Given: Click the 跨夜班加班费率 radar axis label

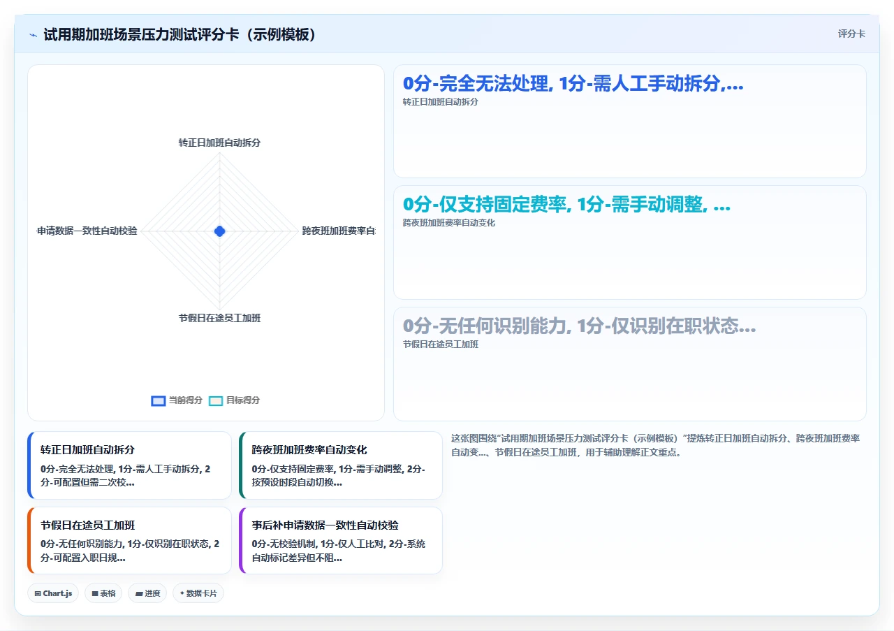Looking at the screenshot, I should click(339, 231).
